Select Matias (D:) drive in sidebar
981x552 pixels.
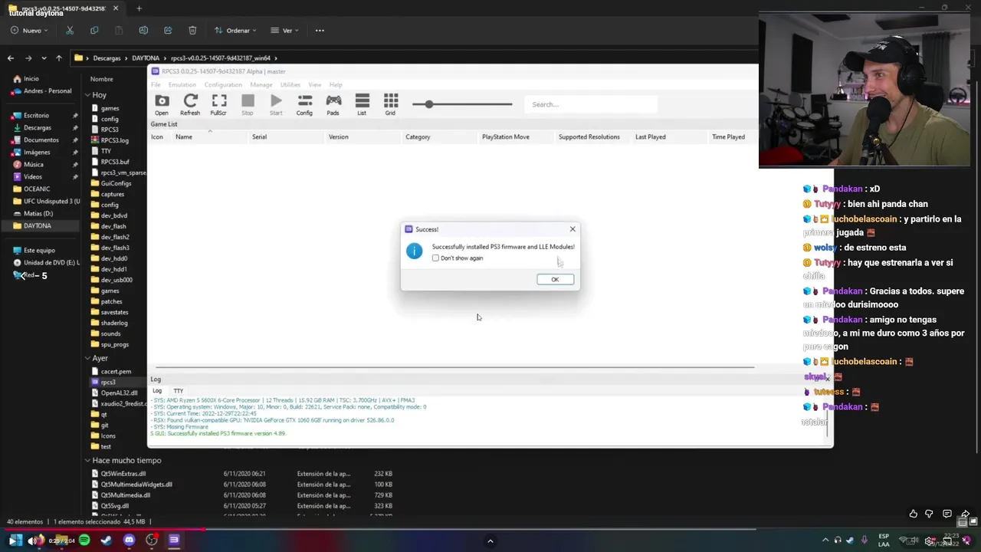38,214
